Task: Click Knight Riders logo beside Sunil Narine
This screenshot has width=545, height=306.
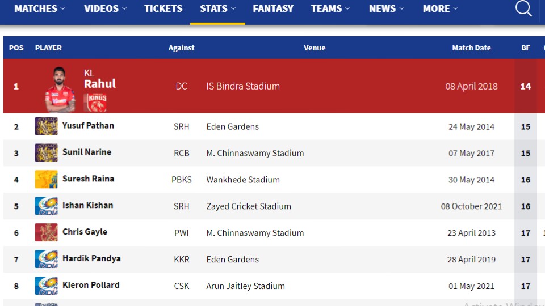Action: click(x=46, y=153)
